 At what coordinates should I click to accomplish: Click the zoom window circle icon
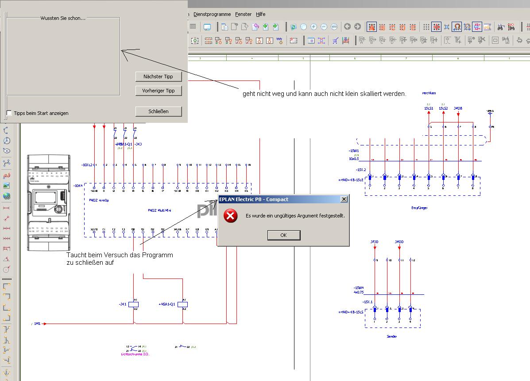(304, 27)
